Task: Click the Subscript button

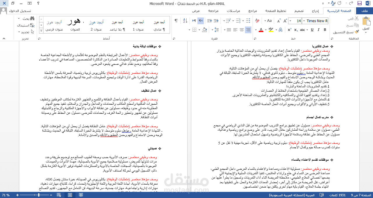Action: (x=296, y=30)
